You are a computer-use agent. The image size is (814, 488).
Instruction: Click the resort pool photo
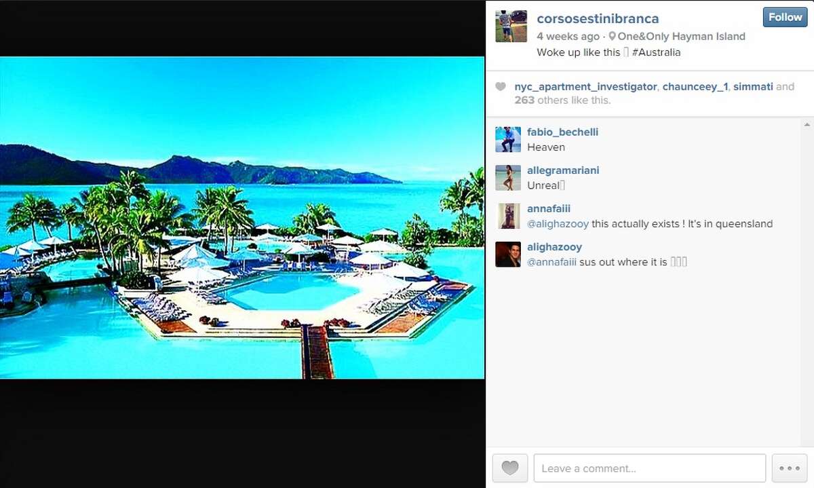[242, 217]
